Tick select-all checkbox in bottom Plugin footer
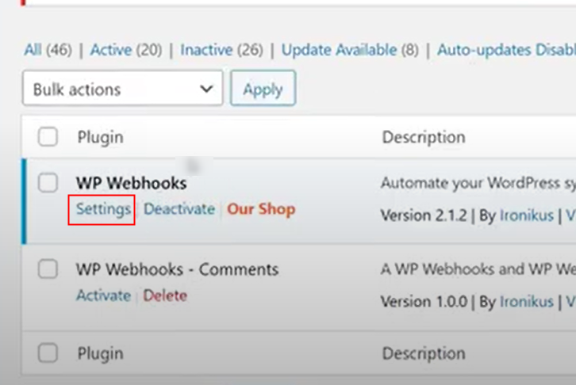Viewport: 576px width, 385px height. 48,353
